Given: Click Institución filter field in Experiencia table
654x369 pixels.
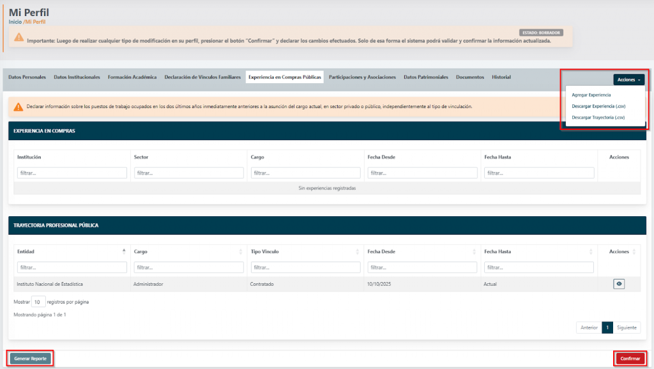Looking at the screenshot, I should click(x=72, y=173).
